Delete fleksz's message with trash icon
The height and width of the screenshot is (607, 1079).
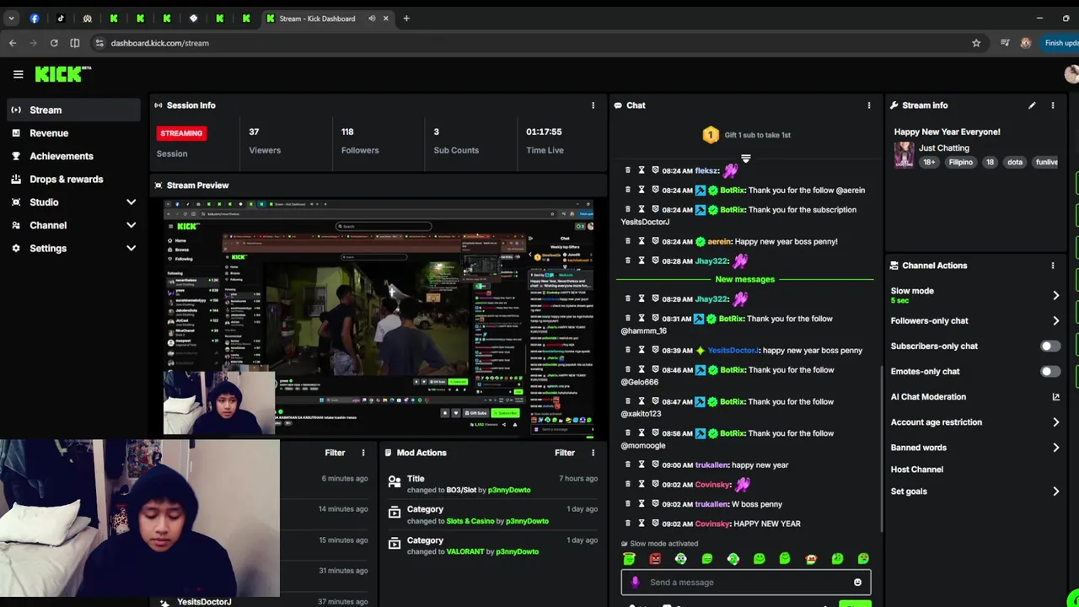click(628, 170)
